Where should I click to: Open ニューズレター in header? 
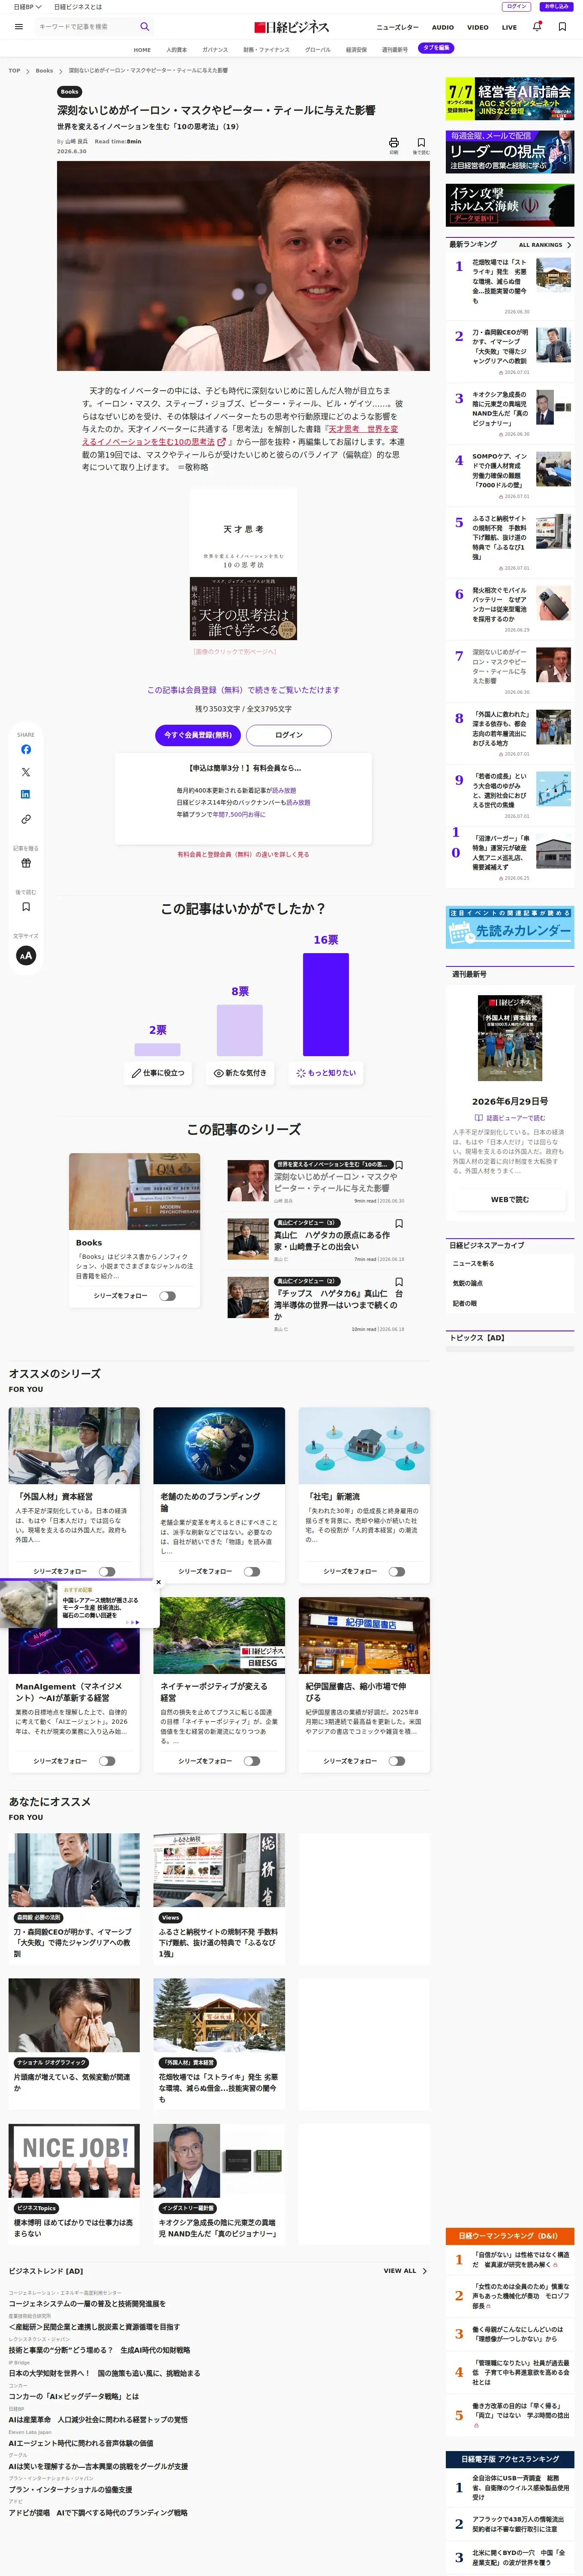(x=397, y=27)
